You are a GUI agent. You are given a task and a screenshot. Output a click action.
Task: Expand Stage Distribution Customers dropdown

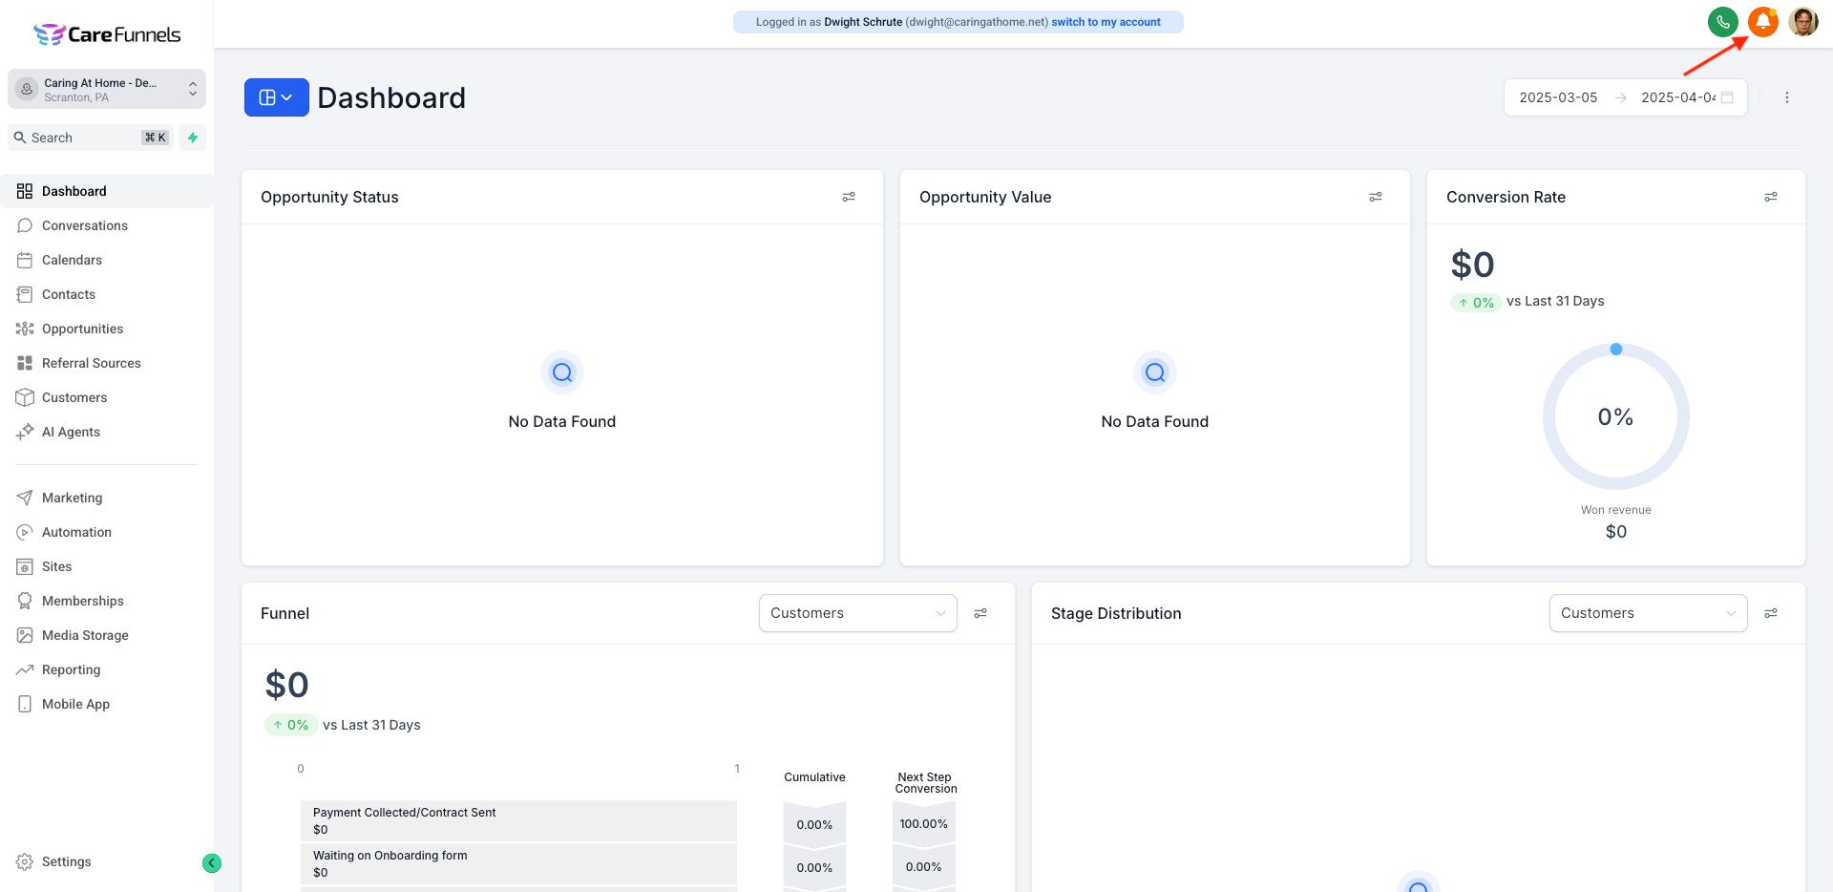coord(1647,613)
